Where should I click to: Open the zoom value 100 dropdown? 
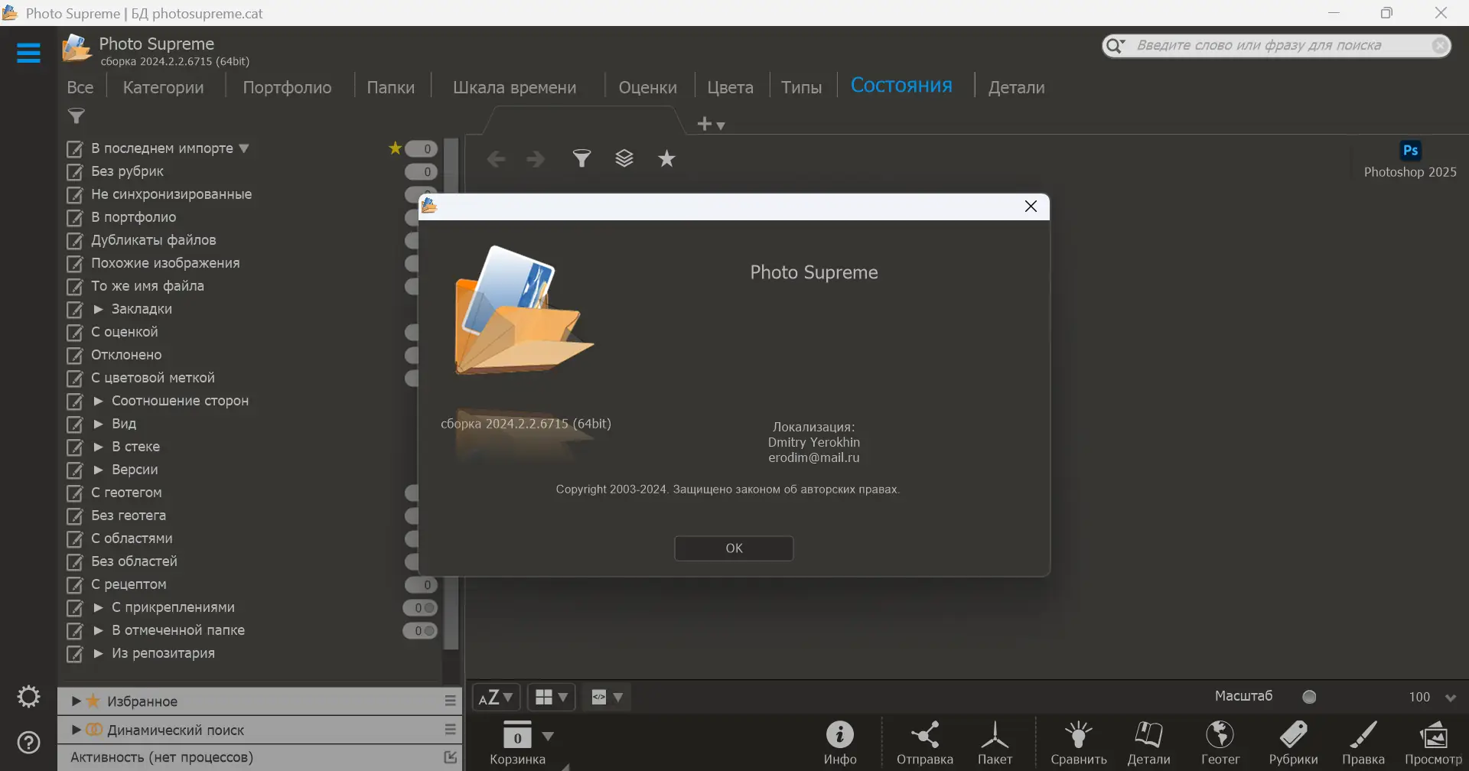click(x=1450, y=698)
